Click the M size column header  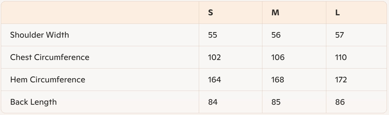click(x=275, y=13)
